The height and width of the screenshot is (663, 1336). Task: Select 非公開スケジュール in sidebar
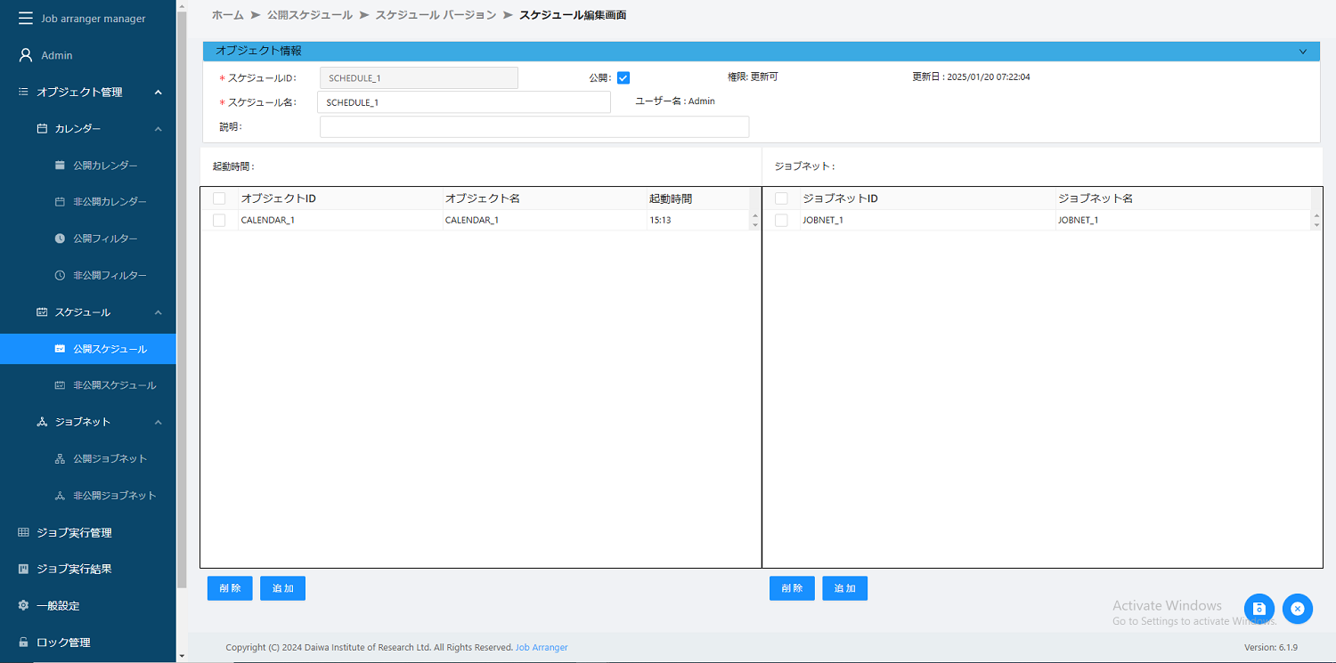(x=114, y=385)
